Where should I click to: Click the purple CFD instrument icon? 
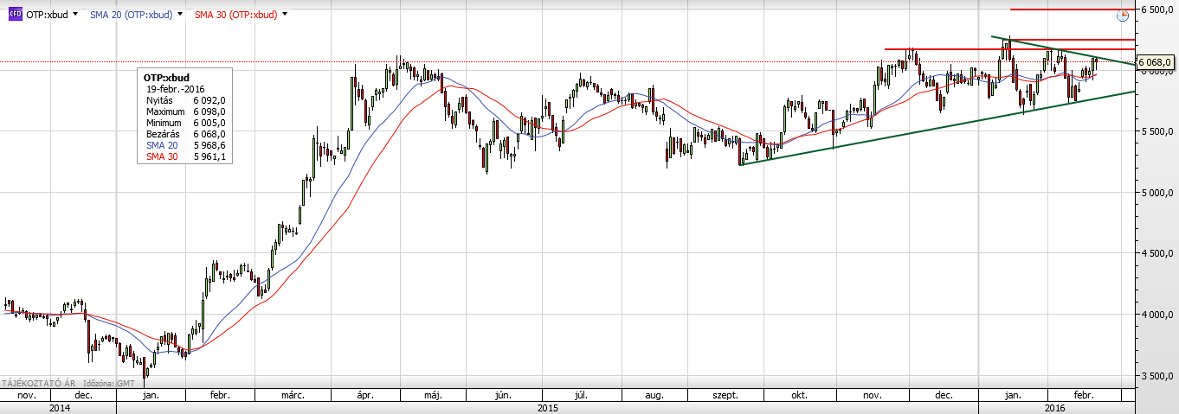[x=15, y=15]
